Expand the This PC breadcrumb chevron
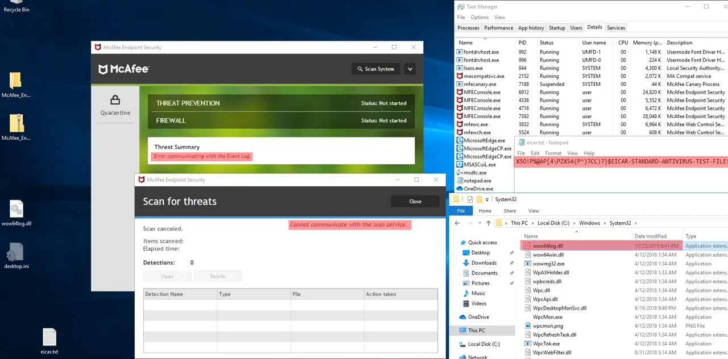The height and width of the screenshot is (359, 728). (x=532, y=223)
